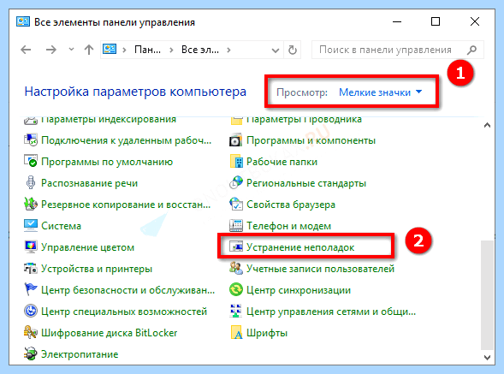This screenshot has width=504, height=374.
Task: Open 'Программы и компоненты' icon
Action: pyautogui.click(x=236, y=140)
